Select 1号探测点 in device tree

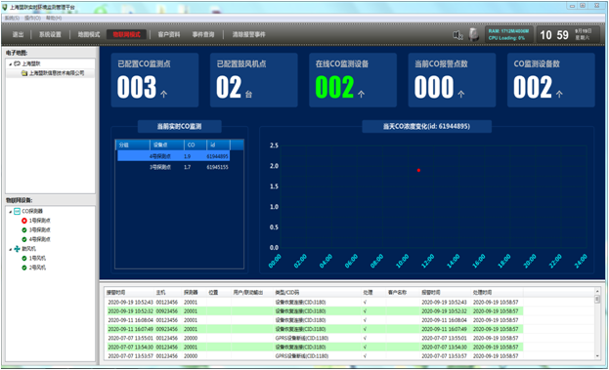click(x=40, y=221)
